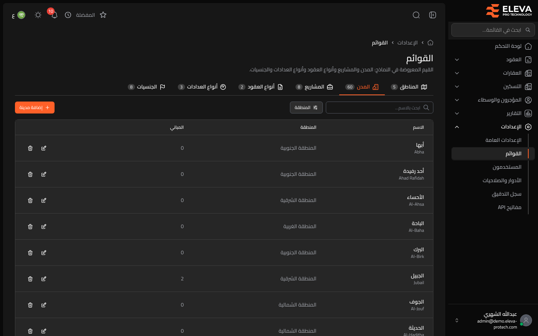Remove the الجبيل (Jubail) city
This screenshot has width=538, height=336.
click(x=30, y=279)
